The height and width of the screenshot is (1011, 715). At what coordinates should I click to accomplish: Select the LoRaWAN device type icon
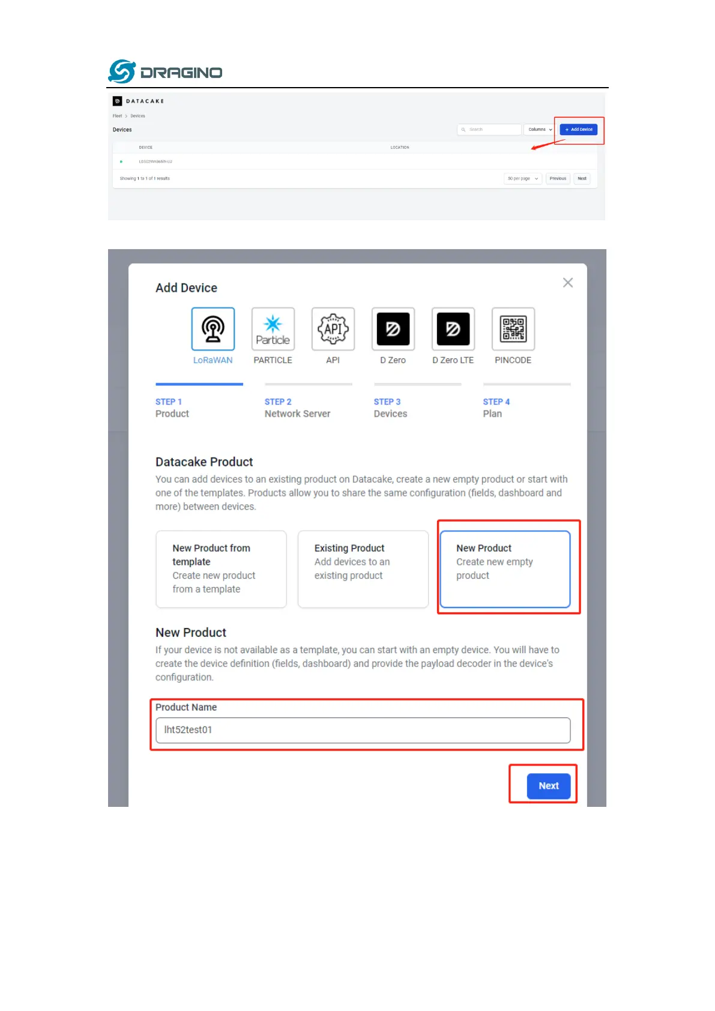pos(213,329)
